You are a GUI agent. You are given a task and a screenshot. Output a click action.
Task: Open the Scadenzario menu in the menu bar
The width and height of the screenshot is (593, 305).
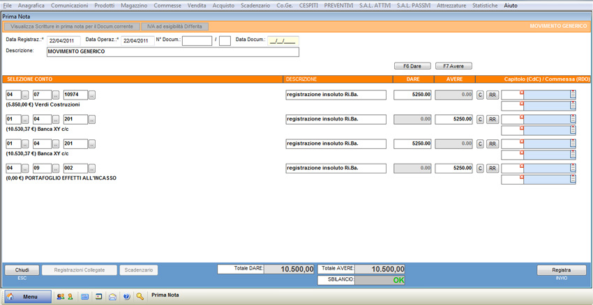tap(255, 6)
